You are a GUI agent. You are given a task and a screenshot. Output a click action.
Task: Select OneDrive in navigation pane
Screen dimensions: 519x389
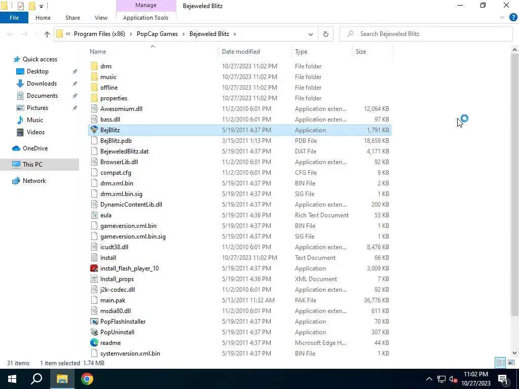point(35,148)
